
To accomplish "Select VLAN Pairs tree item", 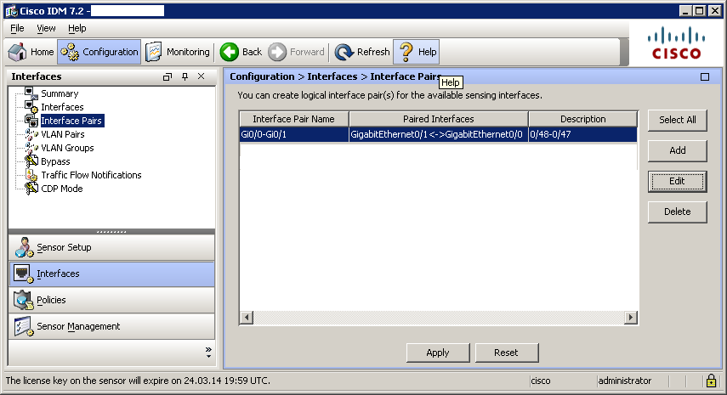I will coord(63,134).
